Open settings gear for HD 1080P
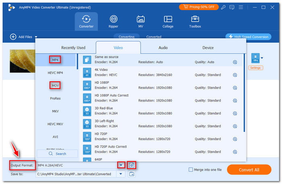Viewport: 282px width, 184px height. point(235,88)
